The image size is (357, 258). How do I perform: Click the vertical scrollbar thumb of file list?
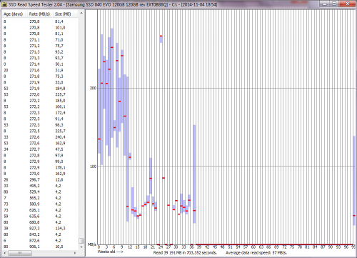[x=81, y=241]
